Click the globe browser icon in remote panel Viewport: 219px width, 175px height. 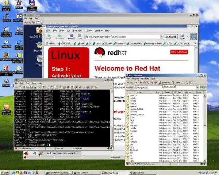(34, 153)
